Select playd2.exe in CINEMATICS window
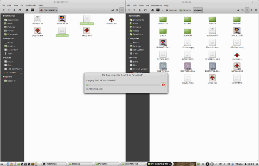Viewport: 259px width, 166px height. pyautogui.click(x=38, y=32)
